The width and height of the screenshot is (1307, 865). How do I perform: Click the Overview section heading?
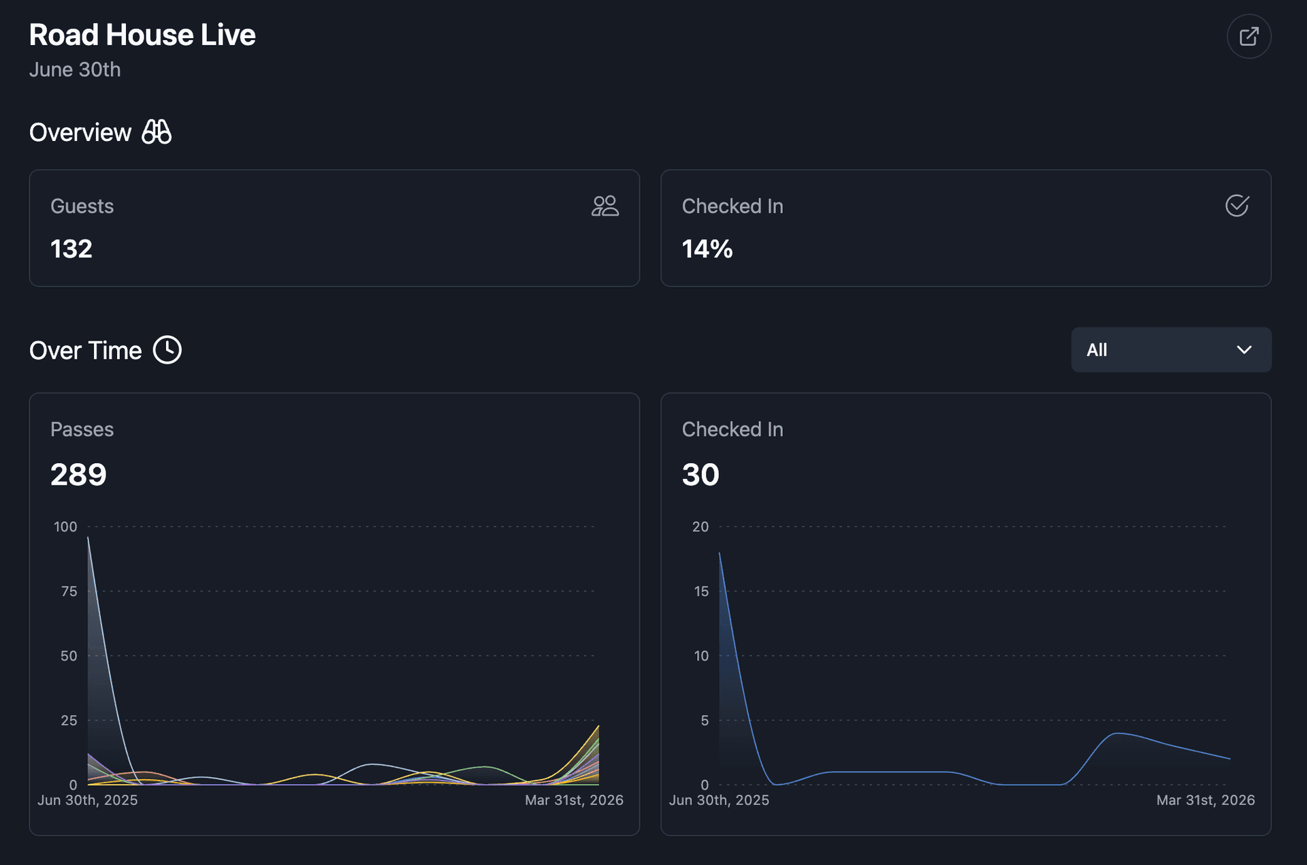80,131
